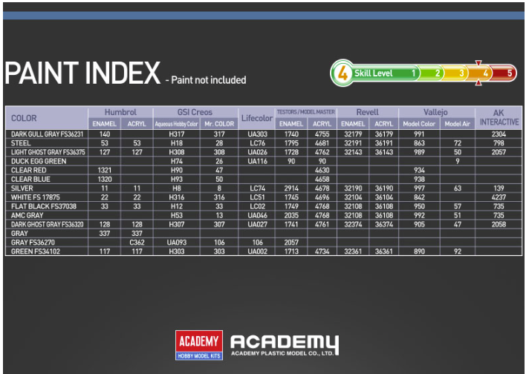The image size is (529, 374).
Task: Click the DUCK EGG GREEN row label
Action: (x=39, y=161)
